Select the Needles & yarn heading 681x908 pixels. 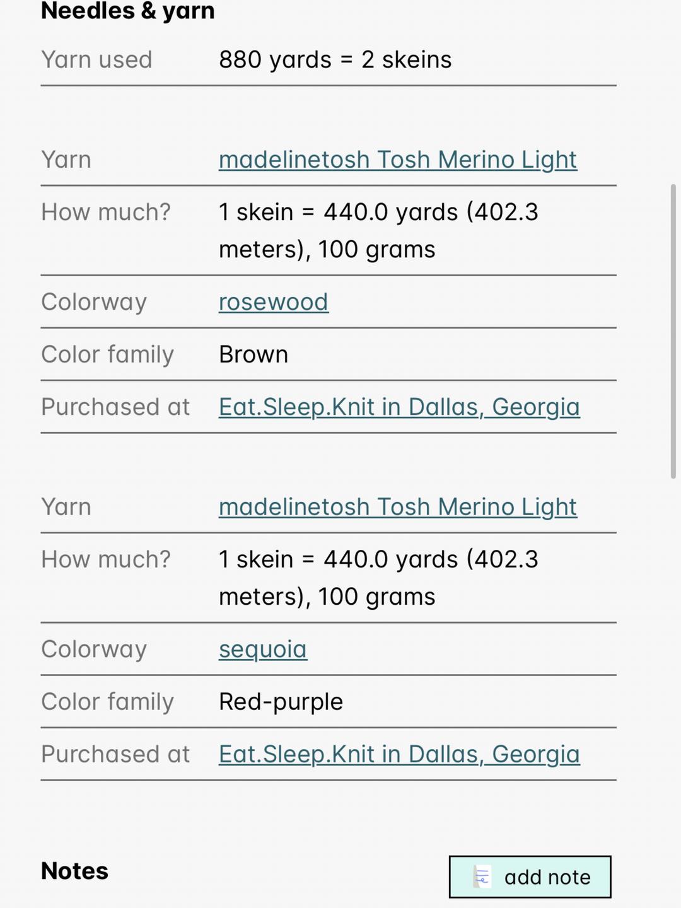(x=128, y=10)
